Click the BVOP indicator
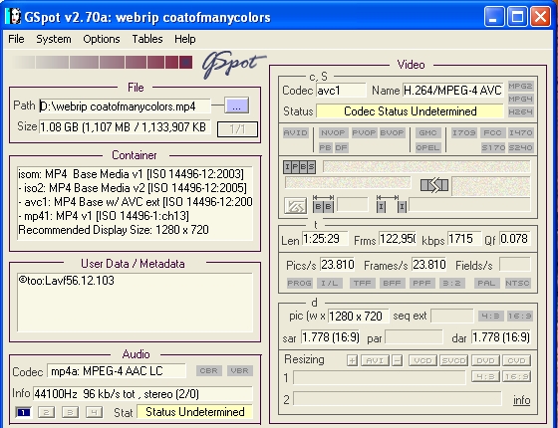 (392, 133)
